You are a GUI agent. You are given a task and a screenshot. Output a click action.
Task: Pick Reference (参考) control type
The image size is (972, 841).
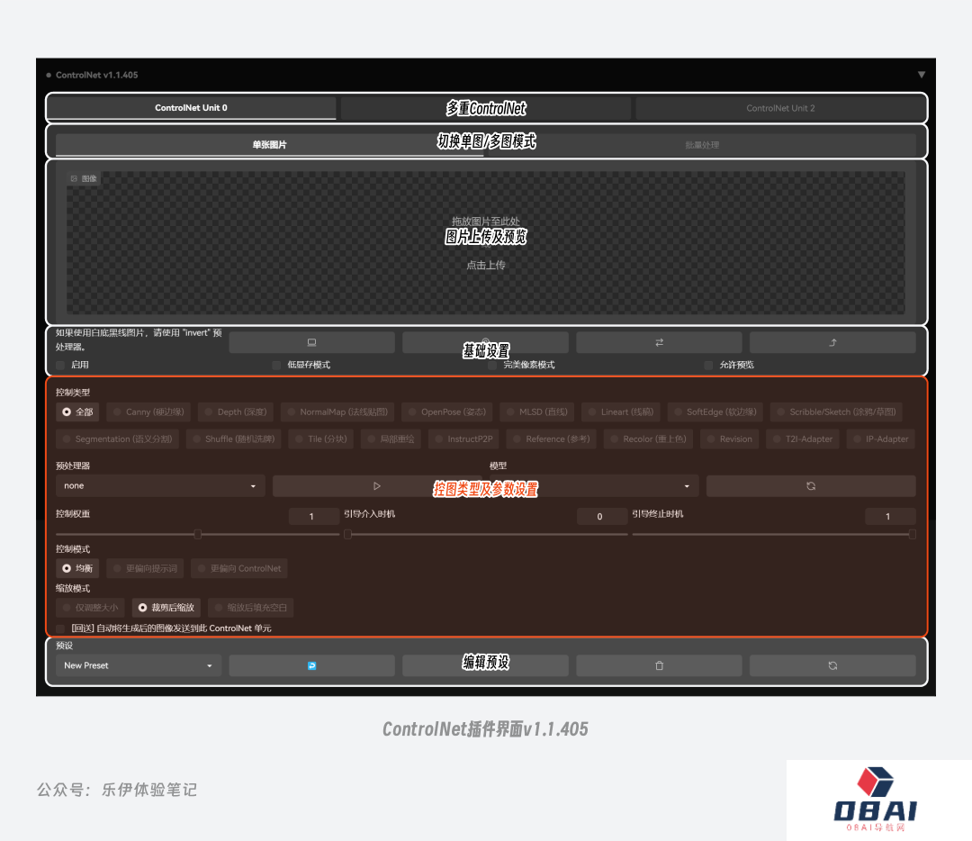pos(552,439)
